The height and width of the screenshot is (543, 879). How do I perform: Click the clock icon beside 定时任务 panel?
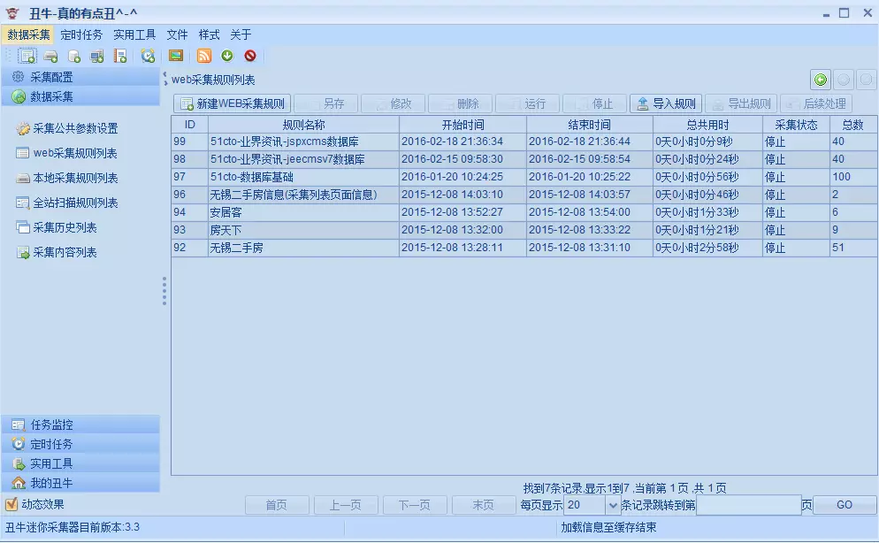click(19, 444)
